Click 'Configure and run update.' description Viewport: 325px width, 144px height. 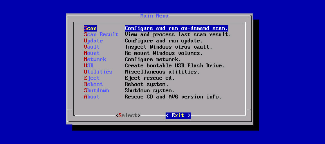[x=164, y=41]
